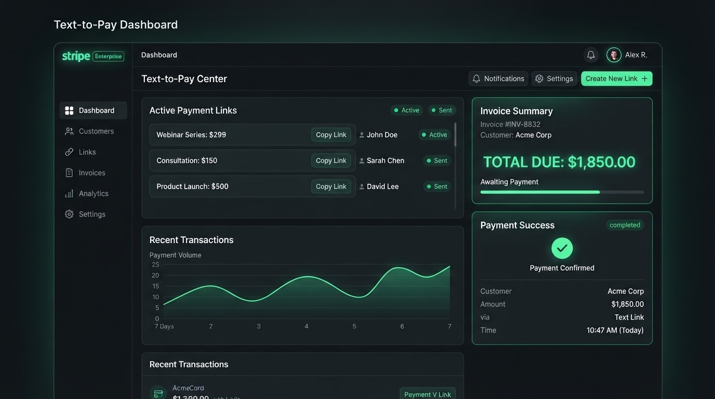
Task: Click customer name David Lee
Action: [x=382, y=187]
